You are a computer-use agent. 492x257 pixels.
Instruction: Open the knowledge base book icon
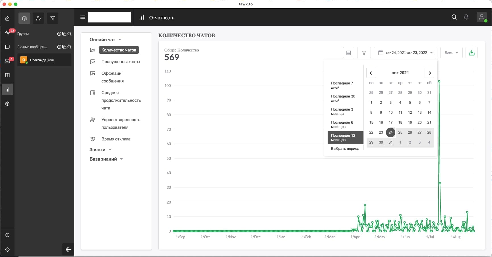point(7,75)
